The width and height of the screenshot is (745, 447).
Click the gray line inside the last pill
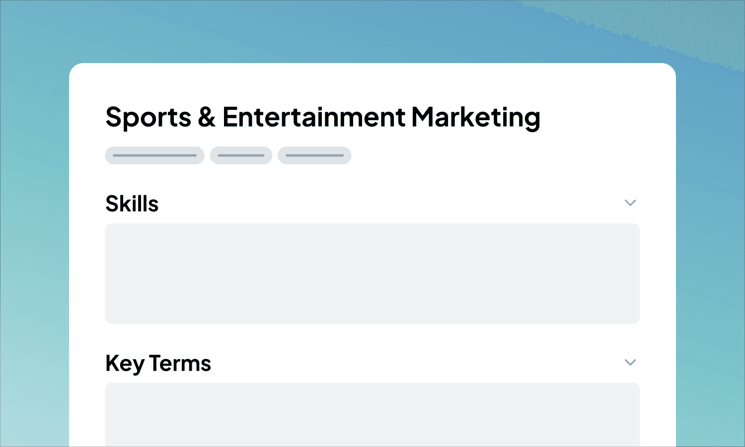[x=314, y=155]
